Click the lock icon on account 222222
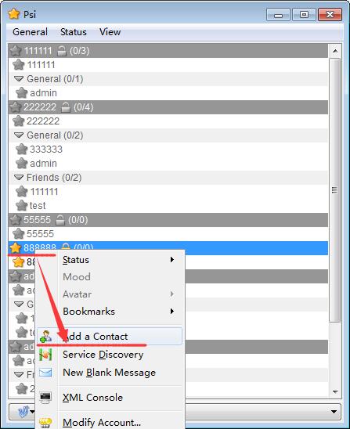Screen dimensions: 350x429 pos(66,107)
